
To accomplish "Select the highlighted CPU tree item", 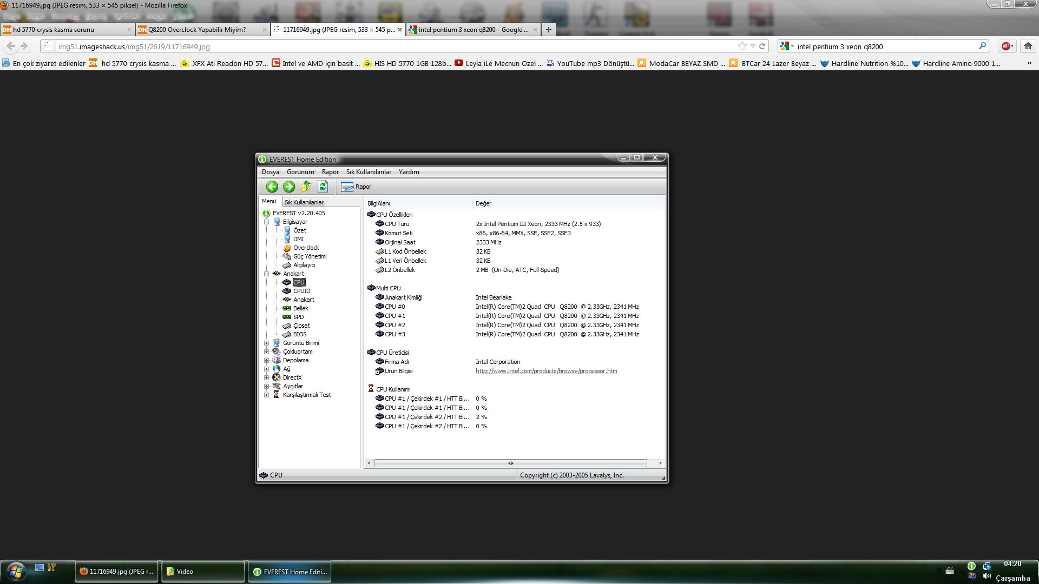I will pos(299,282).
